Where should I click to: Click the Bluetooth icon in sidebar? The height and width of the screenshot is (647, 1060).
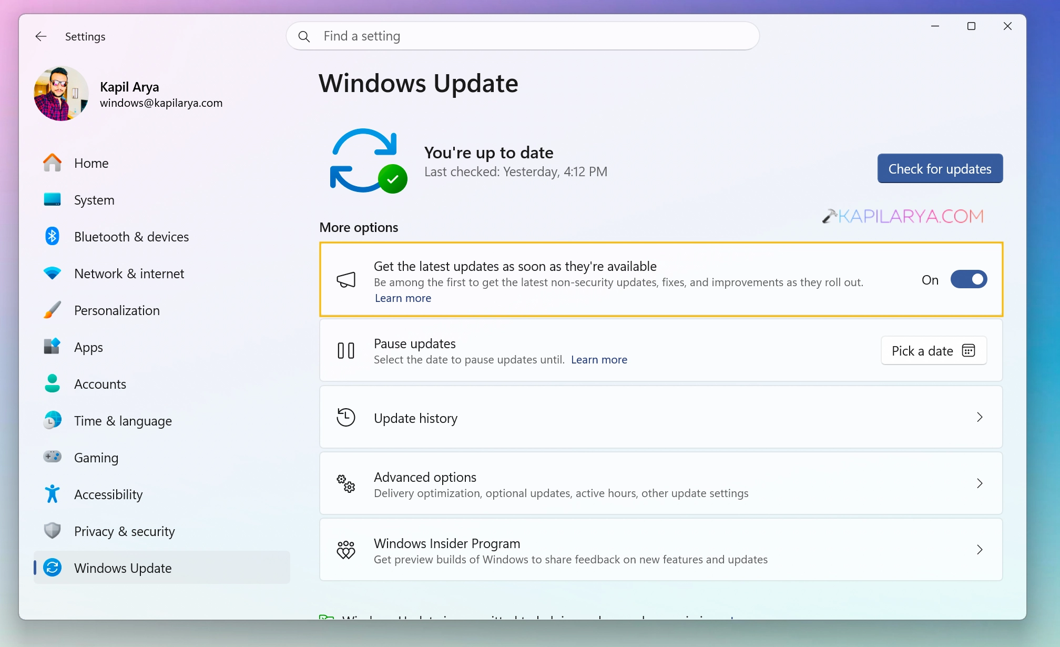pyautogui.click(x=52, y=236)
